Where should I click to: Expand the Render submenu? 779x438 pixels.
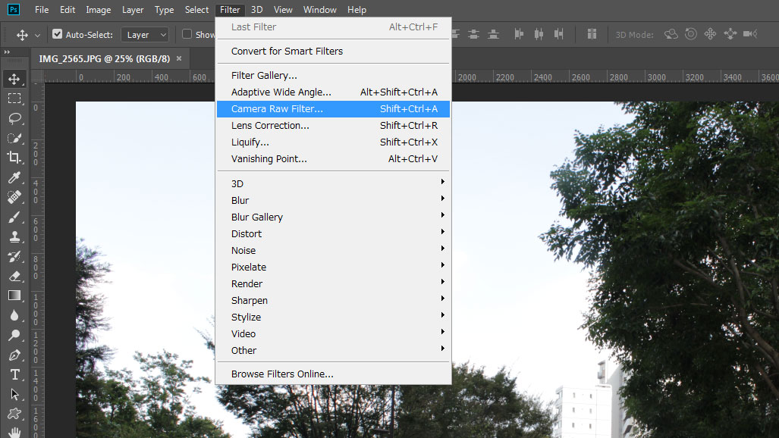333,283
